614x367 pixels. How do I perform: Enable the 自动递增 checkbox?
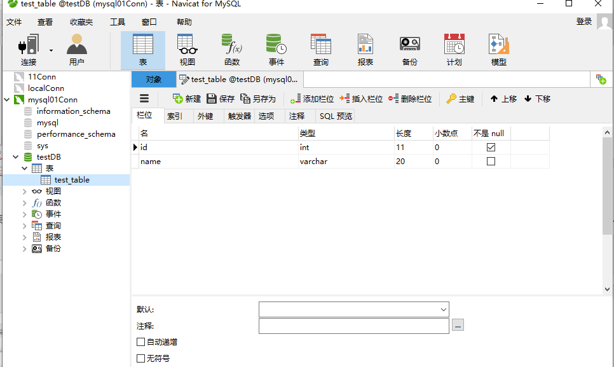[x=140, y=342]
